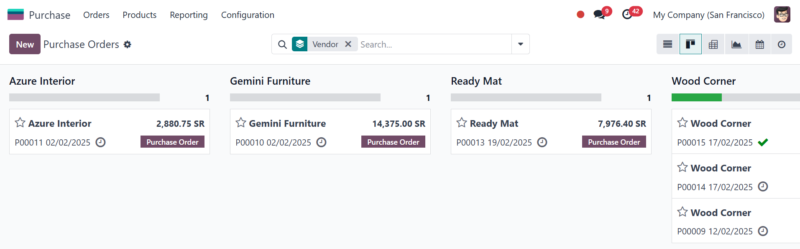Switch to the pivot view
Screen dimensions: 800x249
pyautogui.click(x=713, y=44)
